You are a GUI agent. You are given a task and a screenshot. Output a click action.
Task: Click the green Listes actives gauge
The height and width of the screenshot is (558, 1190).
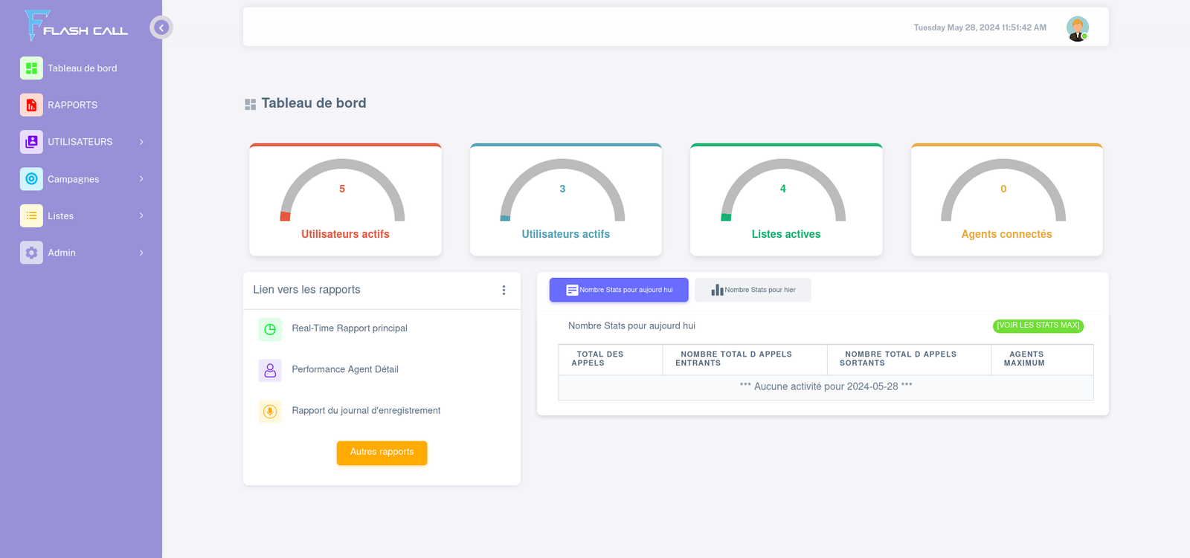click(x=783, y=190)
